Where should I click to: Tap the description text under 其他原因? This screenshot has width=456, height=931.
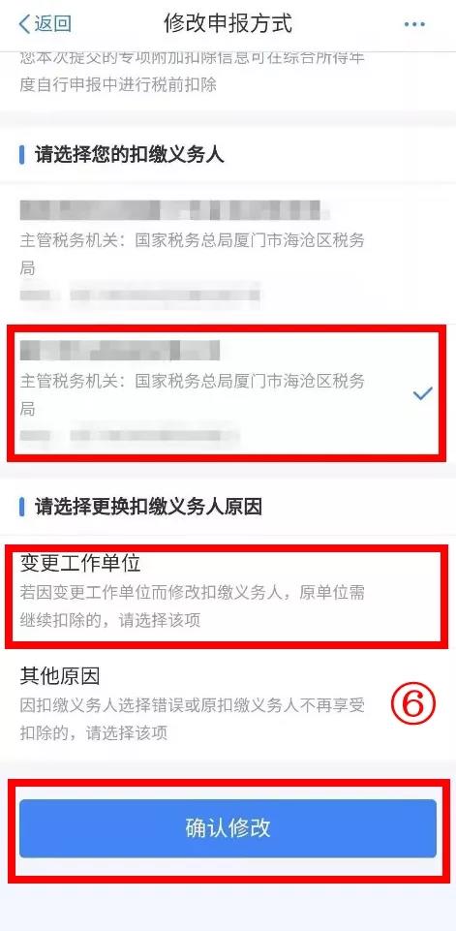point(192,719)
